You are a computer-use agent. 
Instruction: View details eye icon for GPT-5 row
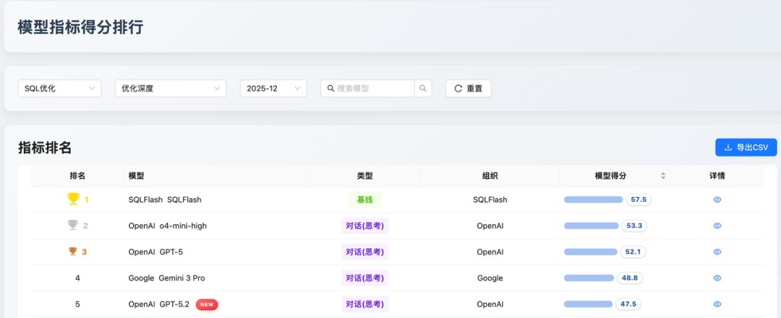717,252
